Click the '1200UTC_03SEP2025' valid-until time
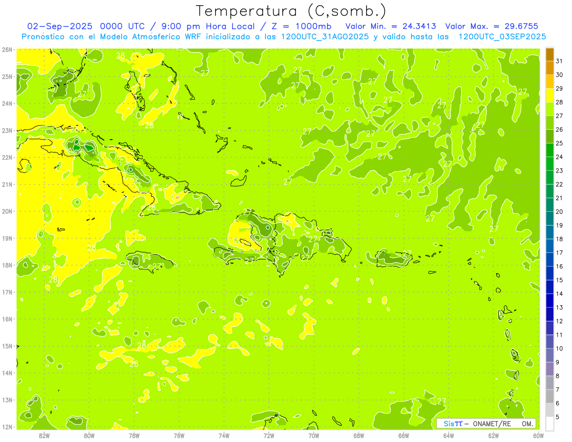572x442 pixels. (x=502, y=37)
